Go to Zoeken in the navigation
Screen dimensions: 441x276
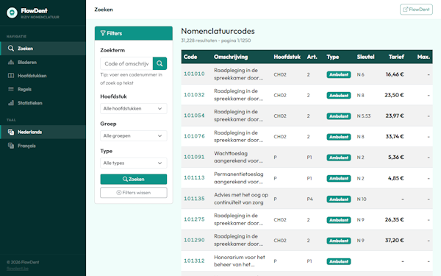tap(43, 49)
